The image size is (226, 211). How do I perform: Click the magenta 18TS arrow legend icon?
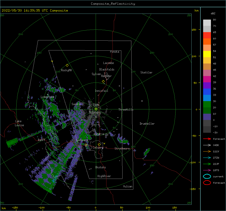(207, 170)
